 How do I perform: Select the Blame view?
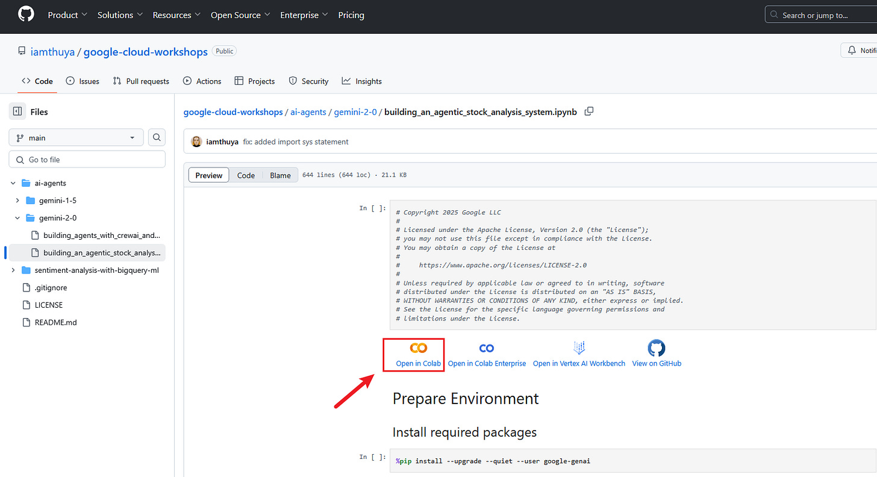pyautogui.click(x=280, y=175)
